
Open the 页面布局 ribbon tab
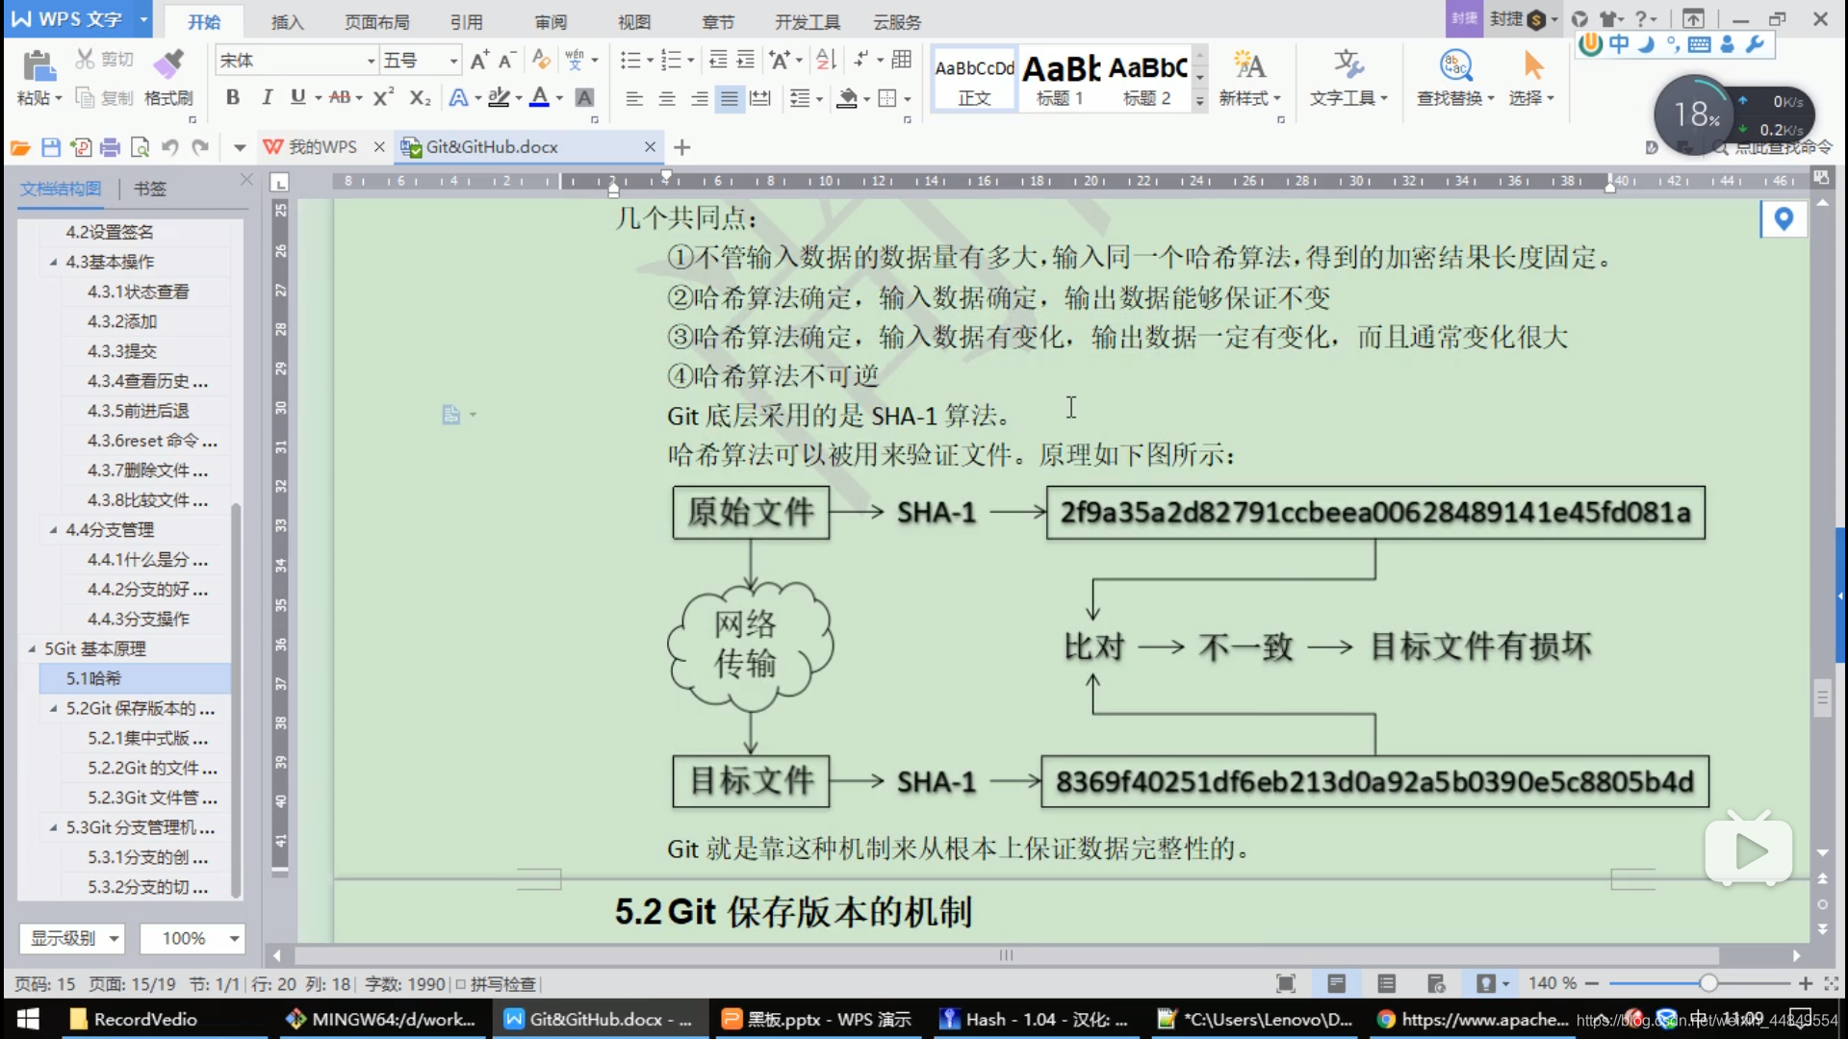click(x=376, y=21)
